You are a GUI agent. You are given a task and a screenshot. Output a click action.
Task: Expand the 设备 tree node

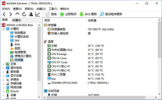click(x=3, y=95)
